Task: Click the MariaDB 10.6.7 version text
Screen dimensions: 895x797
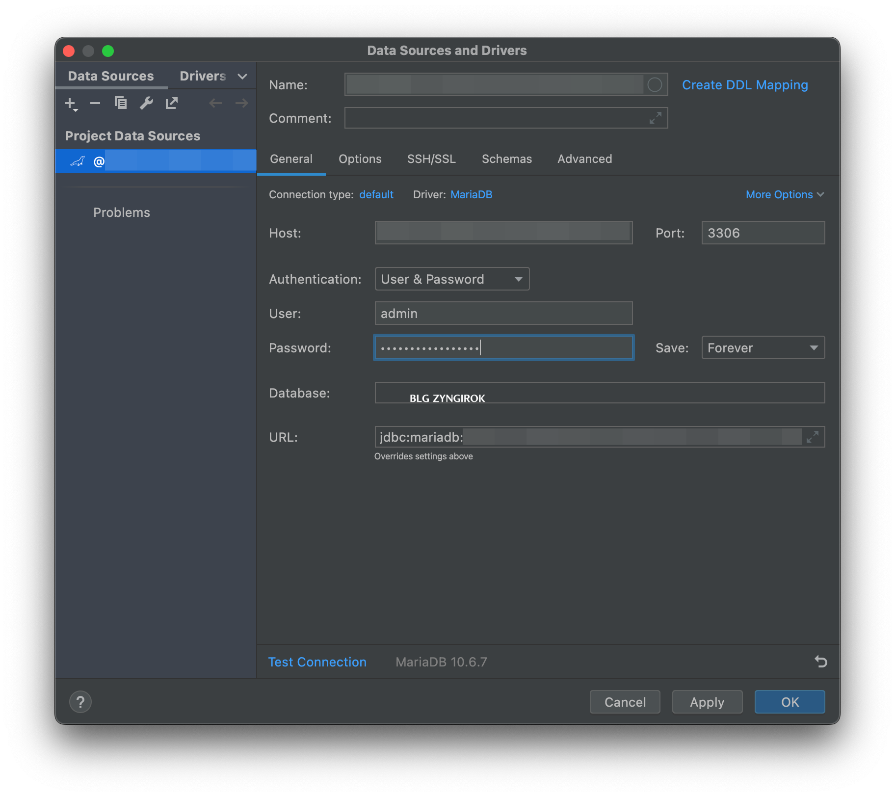Action: pos(441,662)
